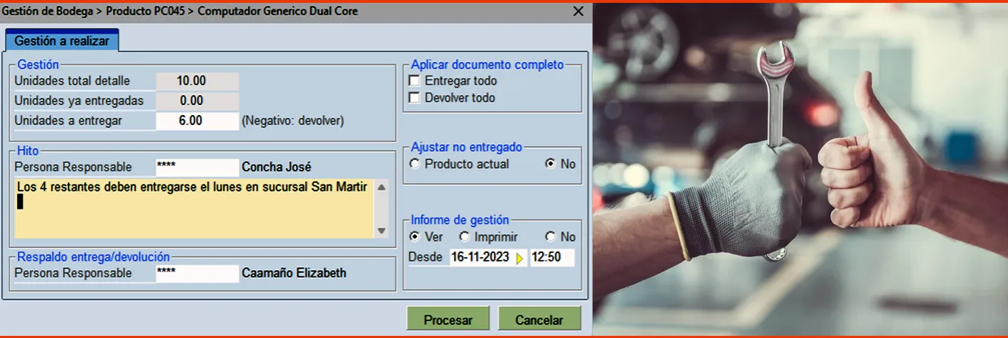Click the Desde date field
1008x338 pixels.
click(x=481, y=258)
